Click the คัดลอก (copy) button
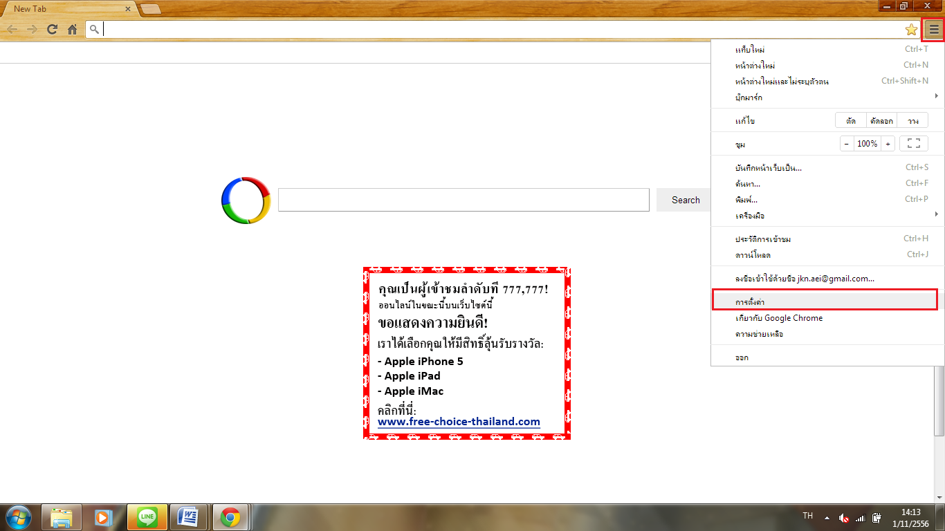945x531 pixels. [x=881, y=120]
